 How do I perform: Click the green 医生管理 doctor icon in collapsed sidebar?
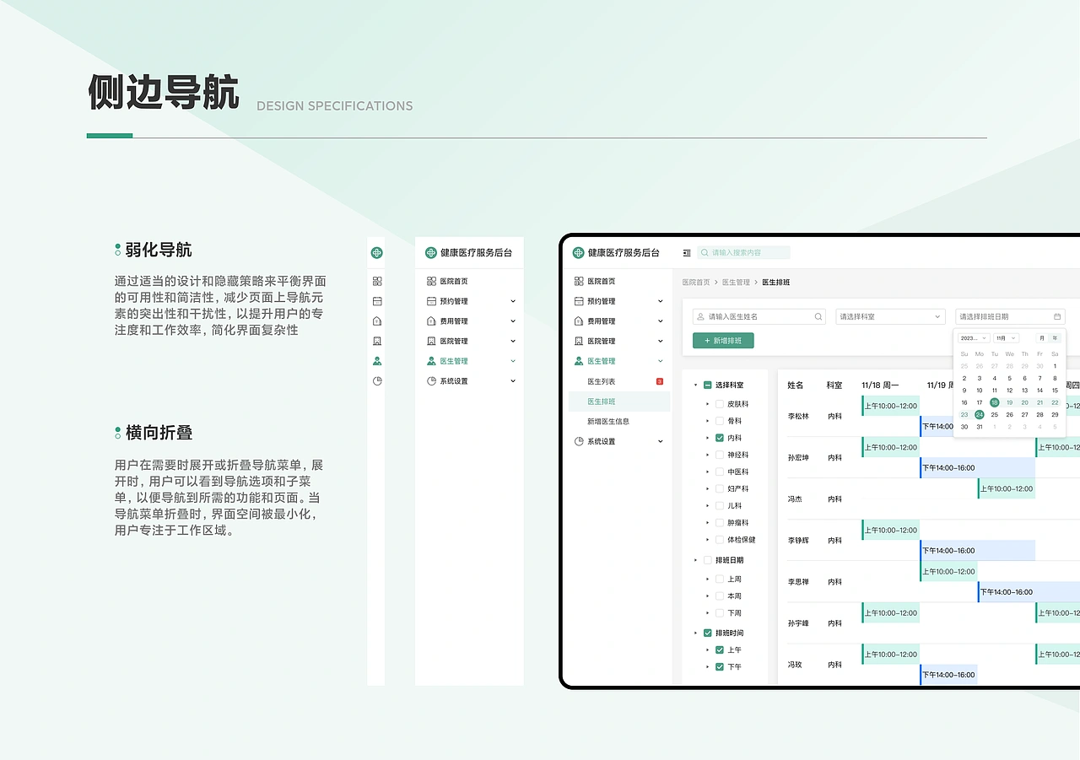tap(376, 360)
